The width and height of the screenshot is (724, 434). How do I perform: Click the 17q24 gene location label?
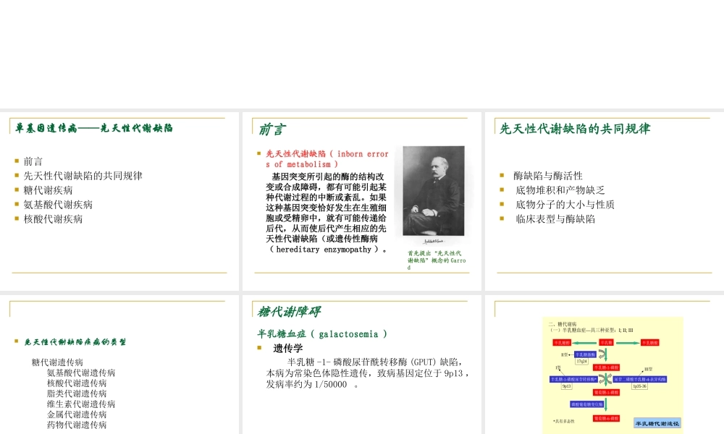click(582, 360)
